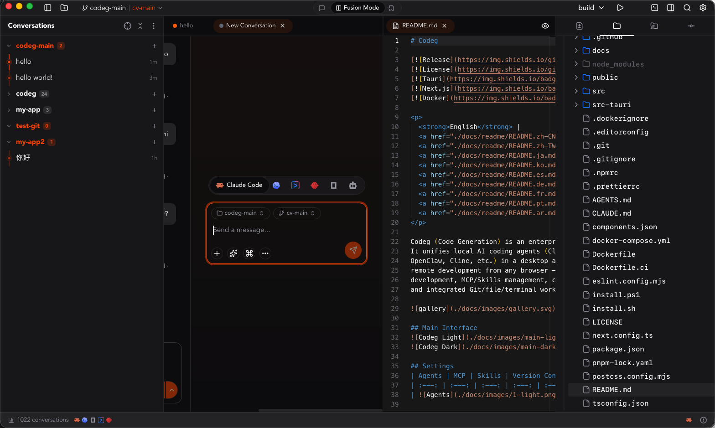Open the 'hello' conversation in sidebar
The height and width of the screenshot is (428, 715).
82,62
